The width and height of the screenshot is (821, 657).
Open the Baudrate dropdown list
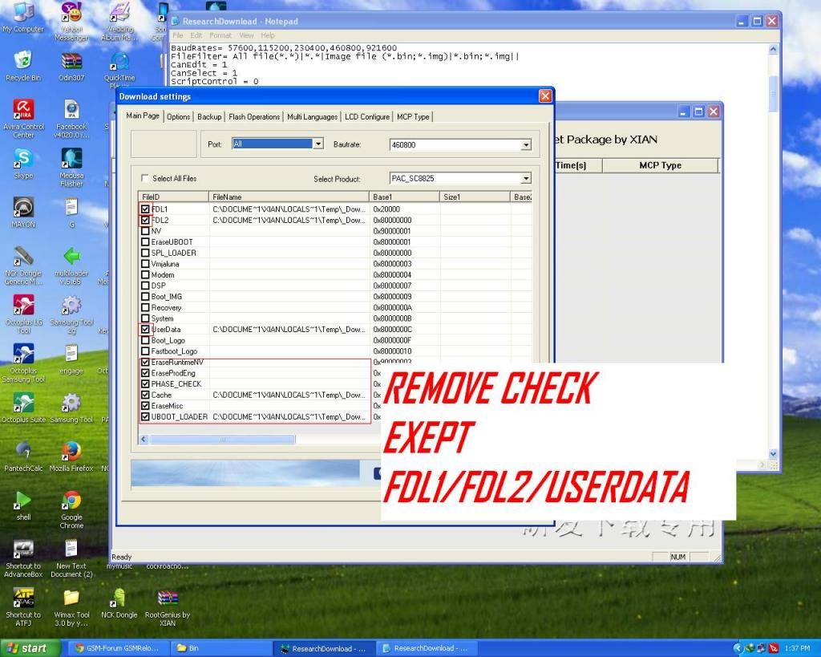[x=526, y=145]
